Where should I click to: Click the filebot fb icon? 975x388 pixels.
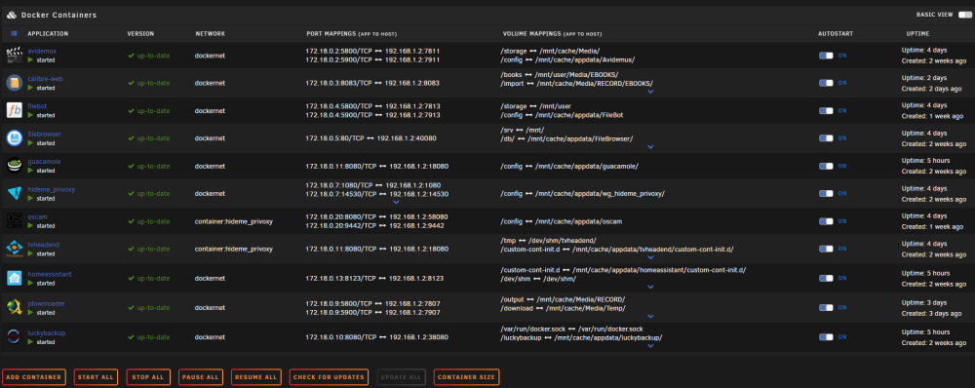pos(14,110)
